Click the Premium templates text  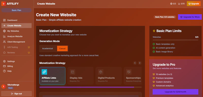coord(164,78)
